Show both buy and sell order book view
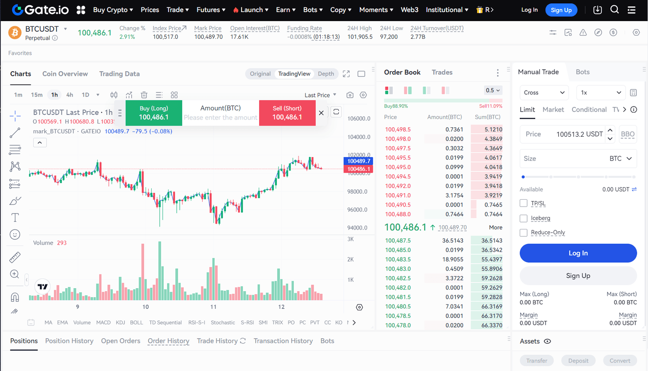 point(389,90)
